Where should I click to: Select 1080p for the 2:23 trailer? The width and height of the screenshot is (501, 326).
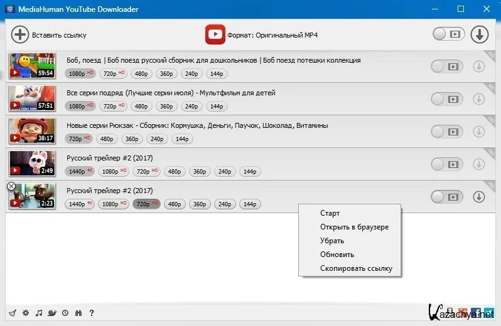[x=114, y=204]
